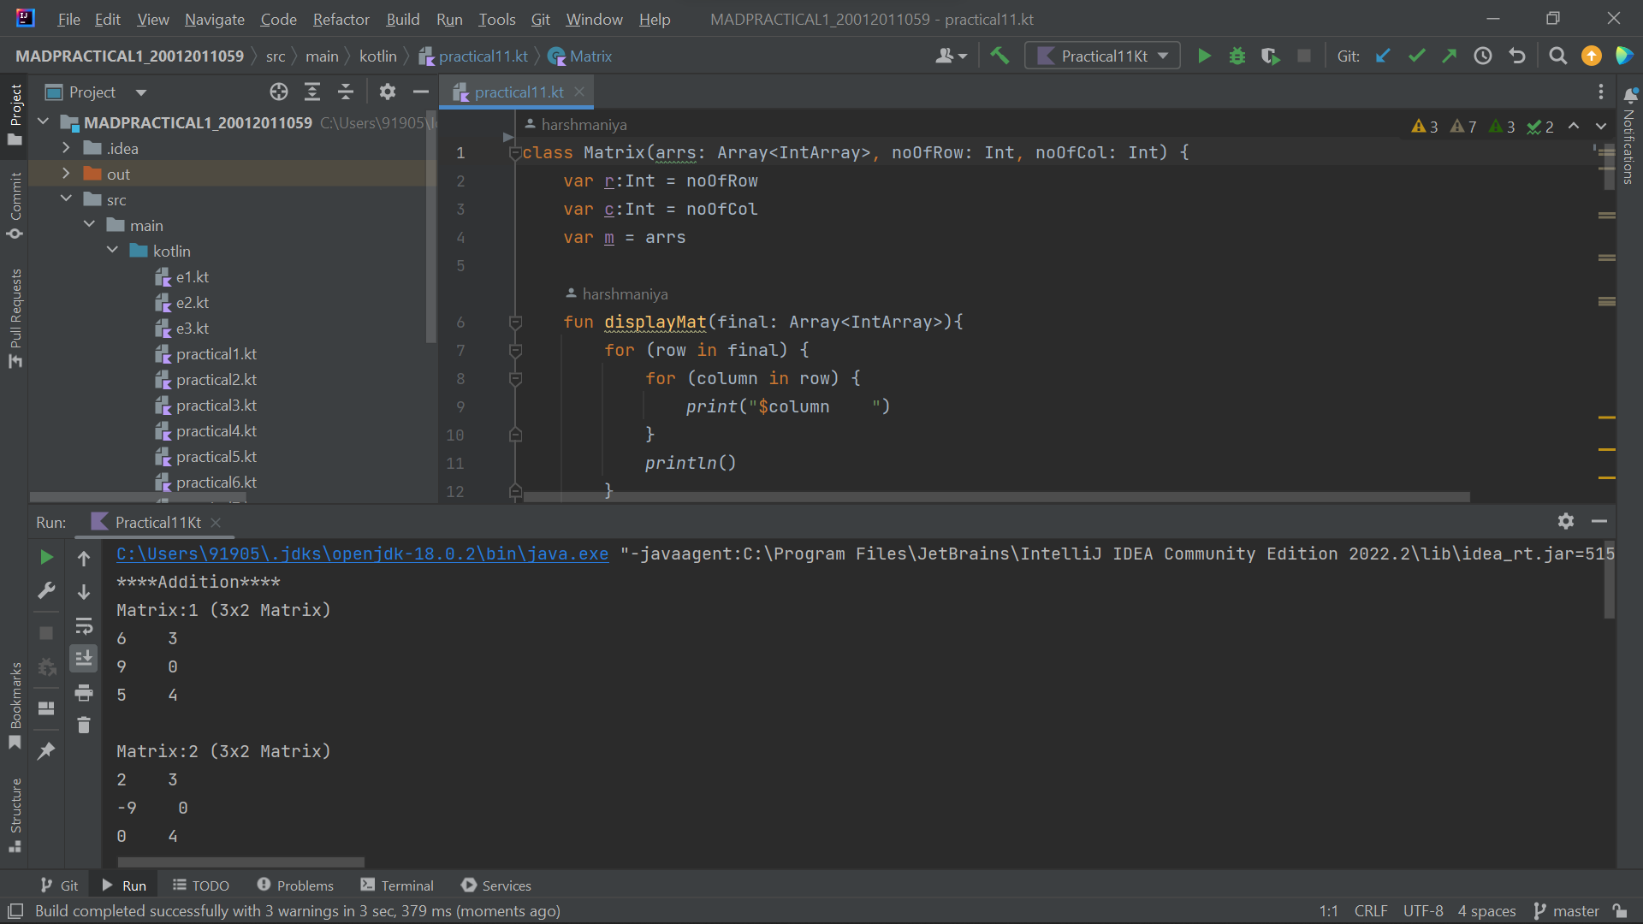Image resolution: width=1643 pixels, height=924 pixels.
Task: Toggle soft-wrap in Run console
Action: point(84,625)
